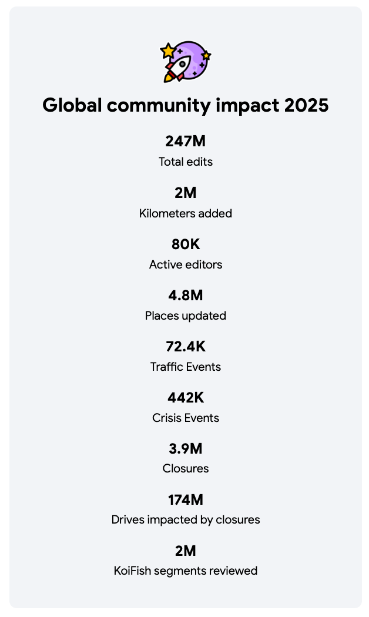Select the Active editors label
This screenshot has height=617, width=369.
coord(185,264)
